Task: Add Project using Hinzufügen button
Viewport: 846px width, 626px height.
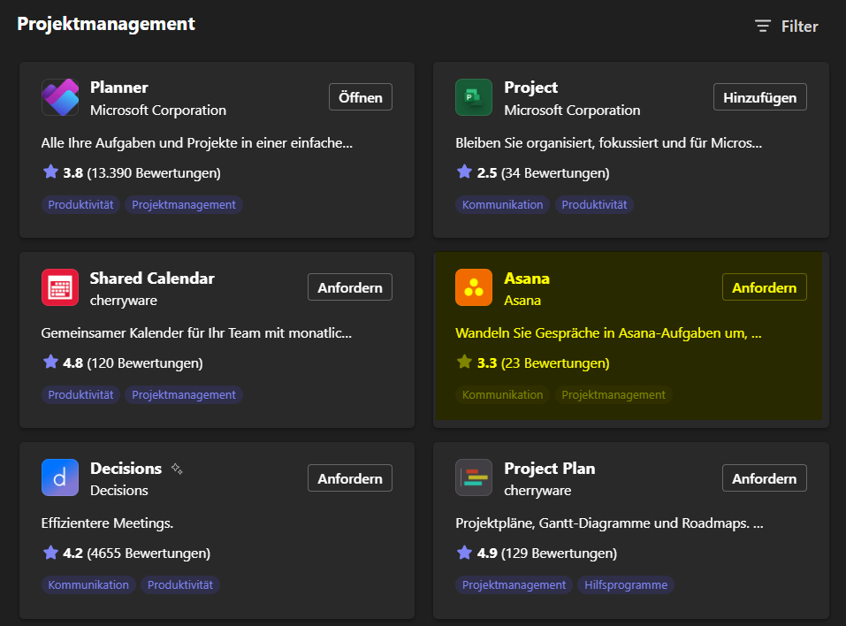Action: click(x=759, y=97)
